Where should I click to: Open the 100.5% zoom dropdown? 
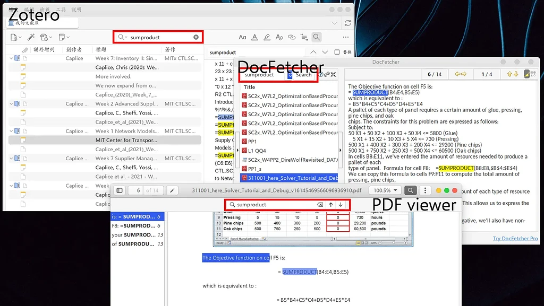(385, 190)
